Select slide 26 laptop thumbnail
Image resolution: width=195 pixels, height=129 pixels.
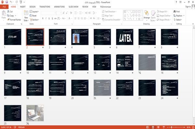tap(35, 113)
